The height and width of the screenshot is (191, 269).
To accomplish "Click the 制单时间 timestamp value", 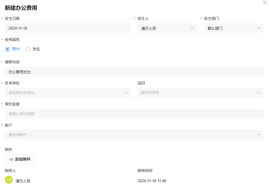I will pyautogui.click(x=152, y=181).
